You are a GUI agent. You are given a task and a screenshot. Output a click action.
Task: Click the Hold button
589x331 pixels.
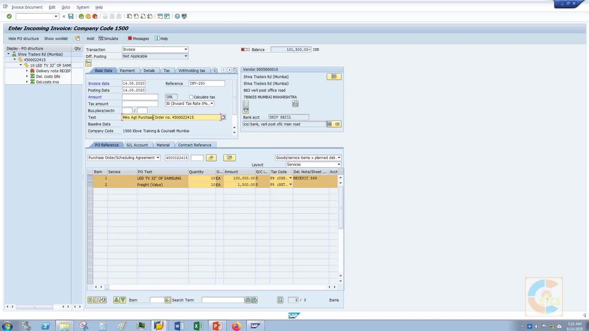(90, 39)
